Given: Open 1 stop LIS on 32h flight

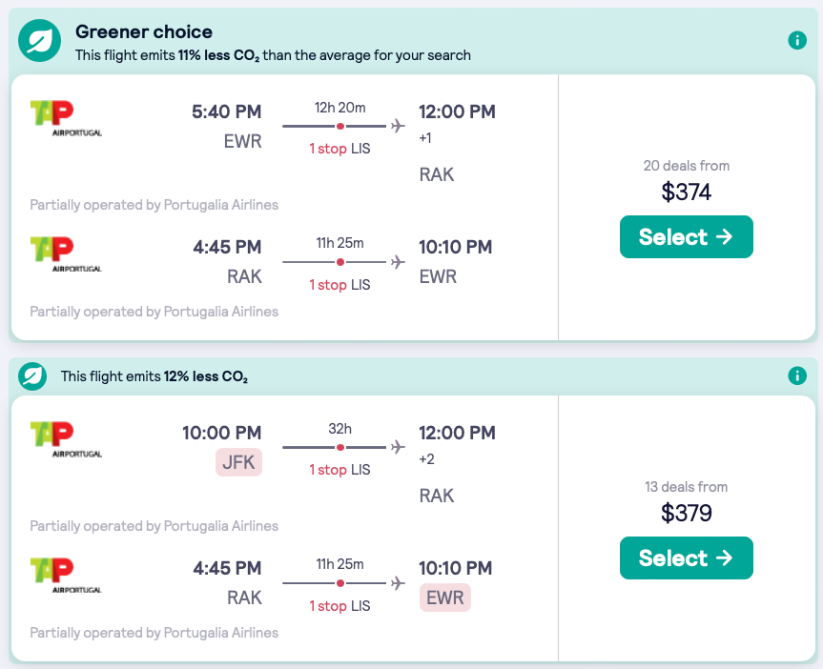Looking at the screenshot, I should pos(339,470).
